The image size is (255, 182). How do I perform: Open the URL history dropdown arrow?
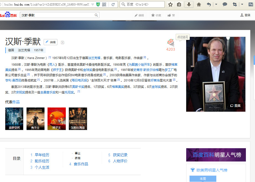93,4
